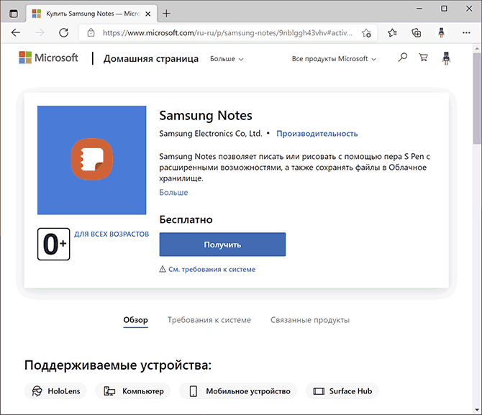Image resolution: width=482 pixels, height=415 pixels.
Task: Switch to Требования к системе tab
Action: click(209, 320)
